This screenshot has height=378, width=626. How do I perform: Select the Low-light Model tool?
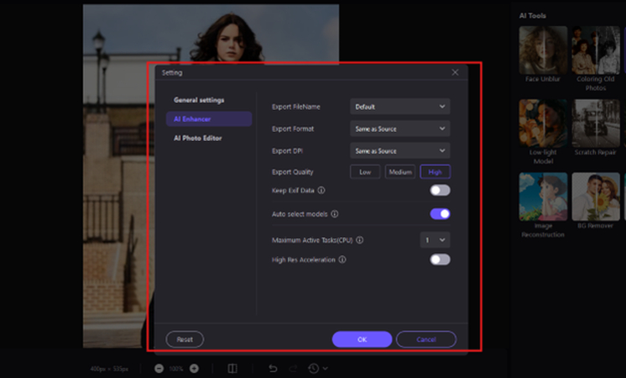pyautogui.click(x=543, y=123)
